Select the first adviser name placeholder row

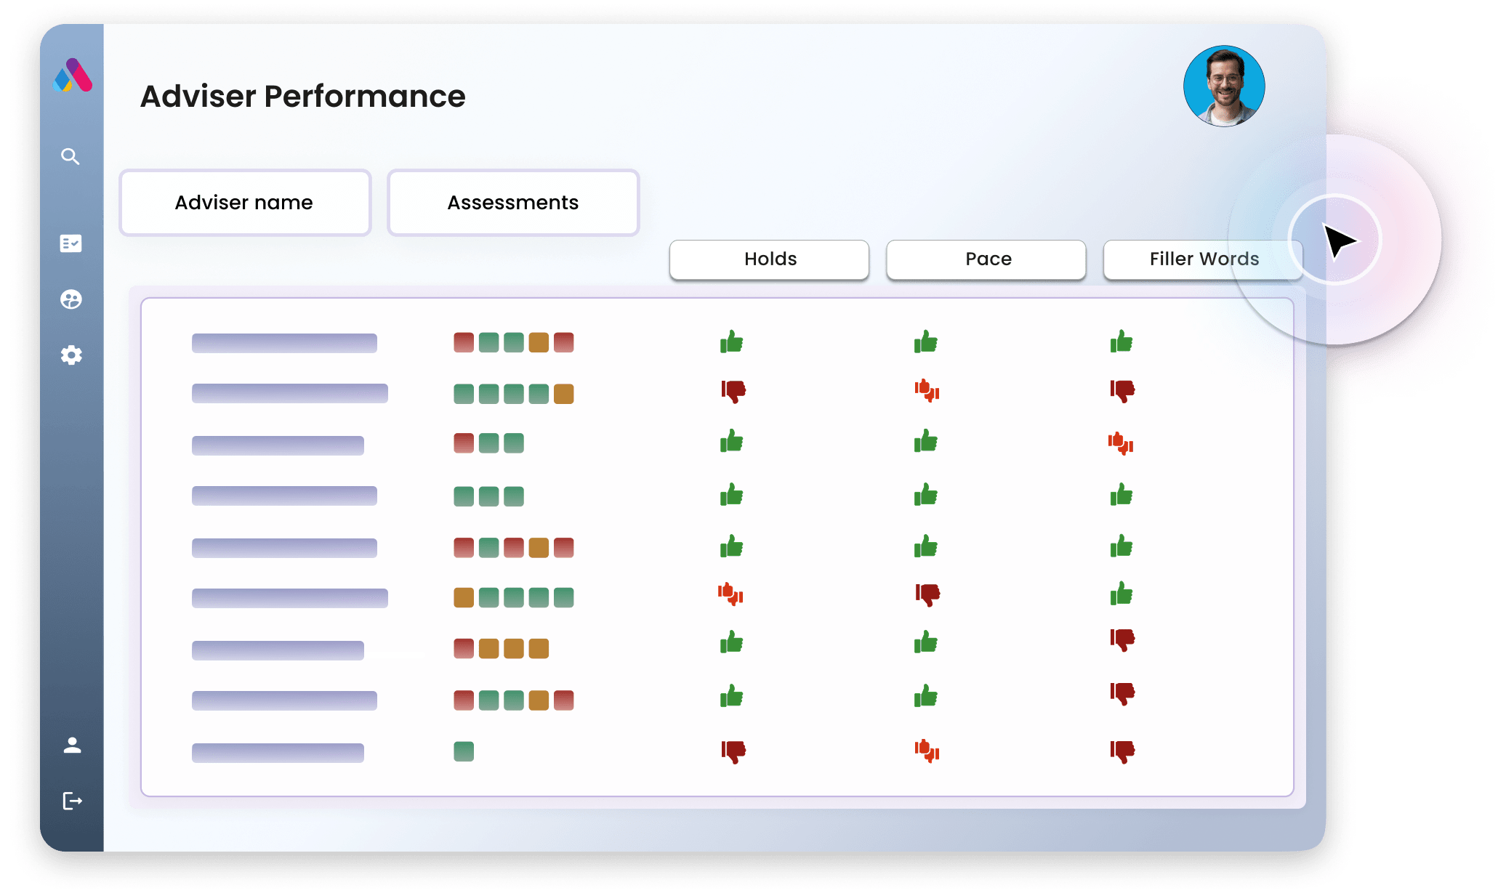284,343
